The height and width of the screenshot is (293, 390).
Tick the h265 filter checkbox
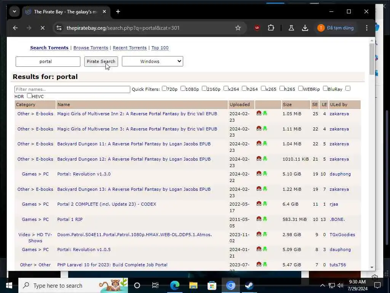pyautogui.click(x=282, y=89)
